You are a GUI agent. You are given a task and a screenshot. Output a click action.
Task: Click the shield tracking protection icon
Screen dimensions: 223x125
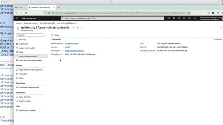45,13
